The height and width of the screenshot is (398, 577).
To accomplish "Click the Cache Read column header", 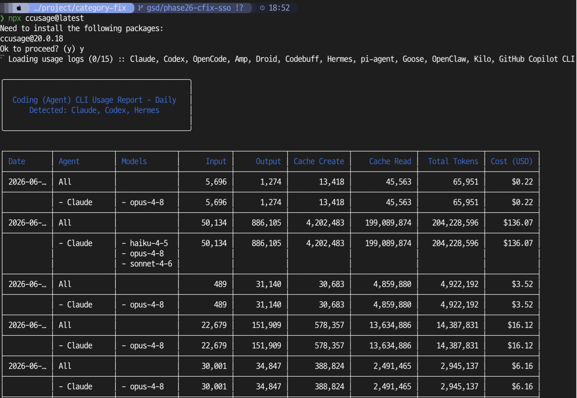I will tap(390, 161).
